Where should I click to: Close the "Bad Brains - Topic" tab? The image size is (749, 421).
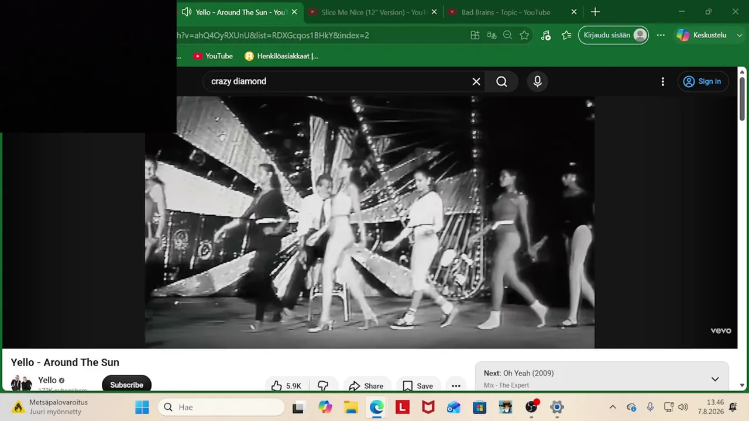click(574, 12)
